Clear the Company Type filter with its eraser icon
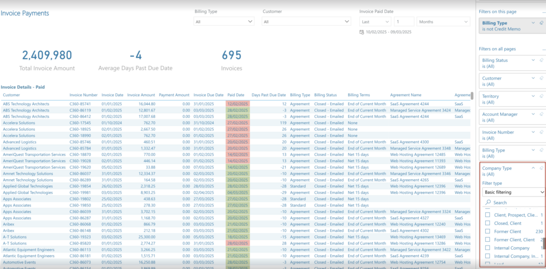Viewport: 546px width, 269px height. click(541, 168)
